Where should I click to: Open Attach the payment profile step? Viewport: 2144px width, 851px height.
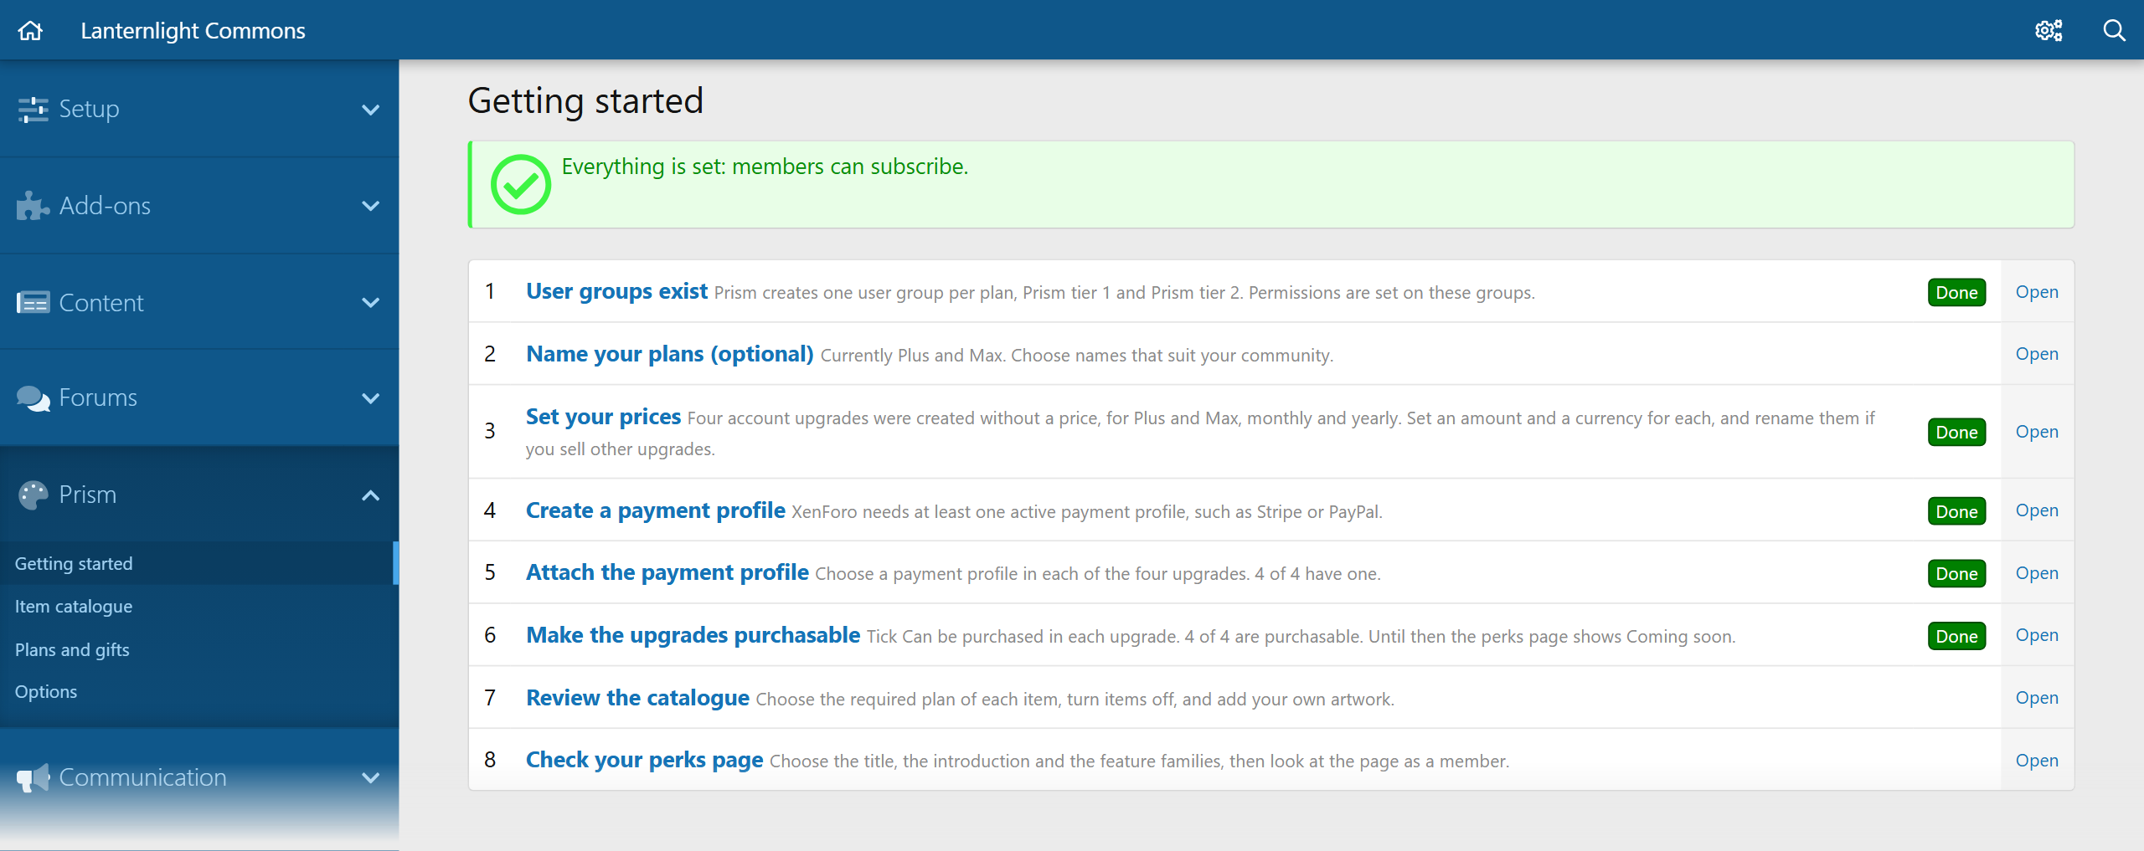tap(667, 572)
